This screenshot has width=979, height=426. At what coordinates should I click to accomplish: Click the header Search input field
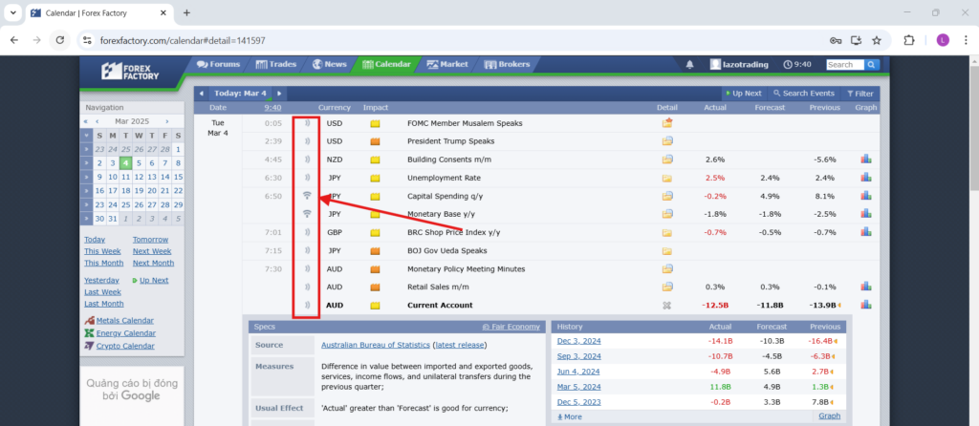(845, 65)
